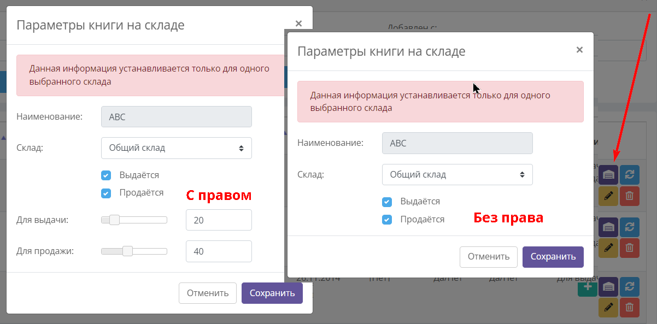657x324 pixels.
Task: Click 'Наименование:' label in right dialog
Action: coord(330,143)
